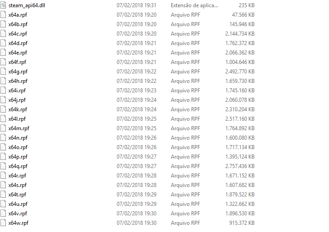Select the file x64f.rpf
This screenshot has width=329, height=232.
coord(17,62)
